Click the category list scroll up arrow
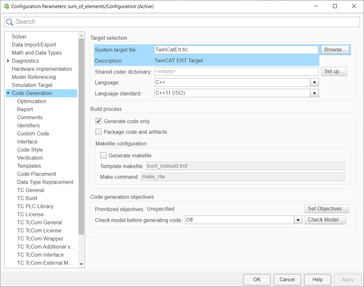 81,36
